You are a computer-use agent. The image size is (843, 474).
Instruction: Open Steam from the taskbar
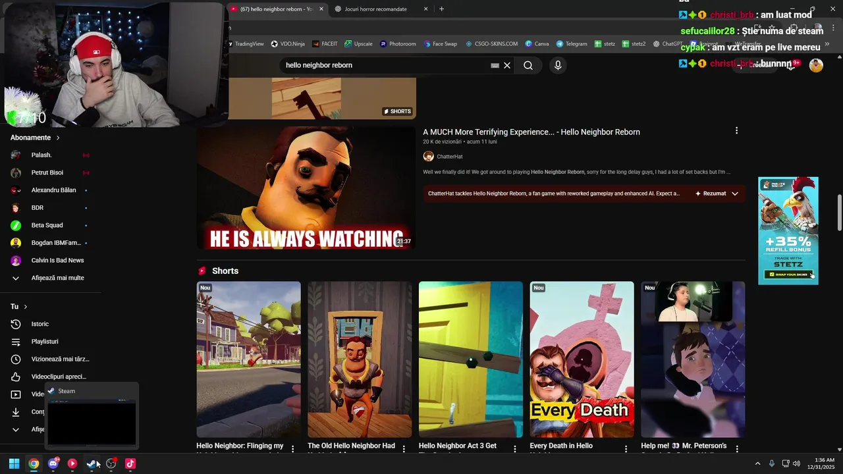pyautogui.click(x=92, y=463)
